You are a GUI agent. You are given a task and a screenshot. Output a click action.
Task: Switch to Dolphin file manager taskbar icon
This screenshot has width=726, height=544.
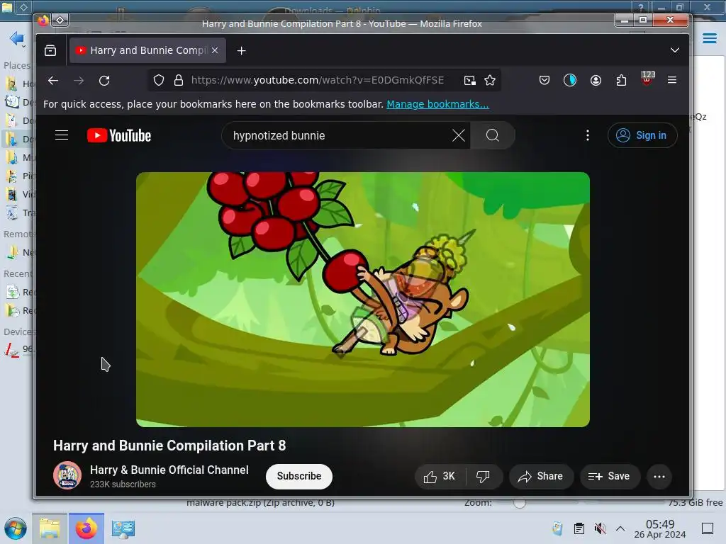[x=50, y=528]
